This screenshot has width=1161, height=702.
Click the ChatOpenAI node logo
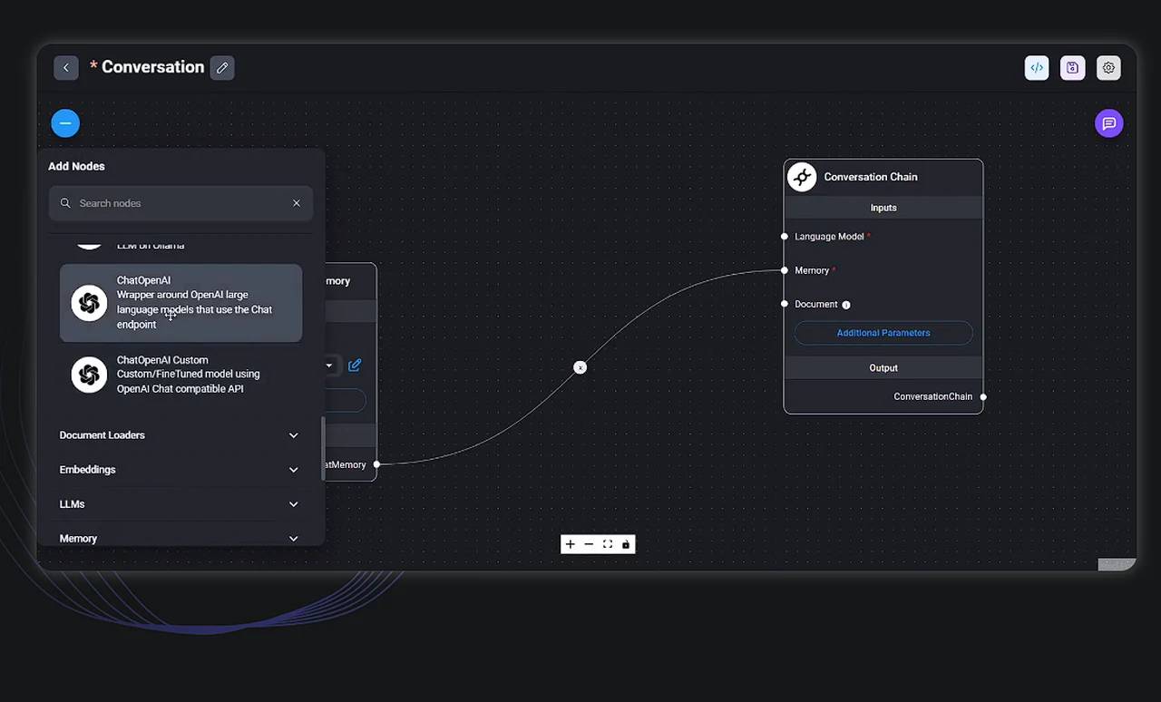click(89, 303)
